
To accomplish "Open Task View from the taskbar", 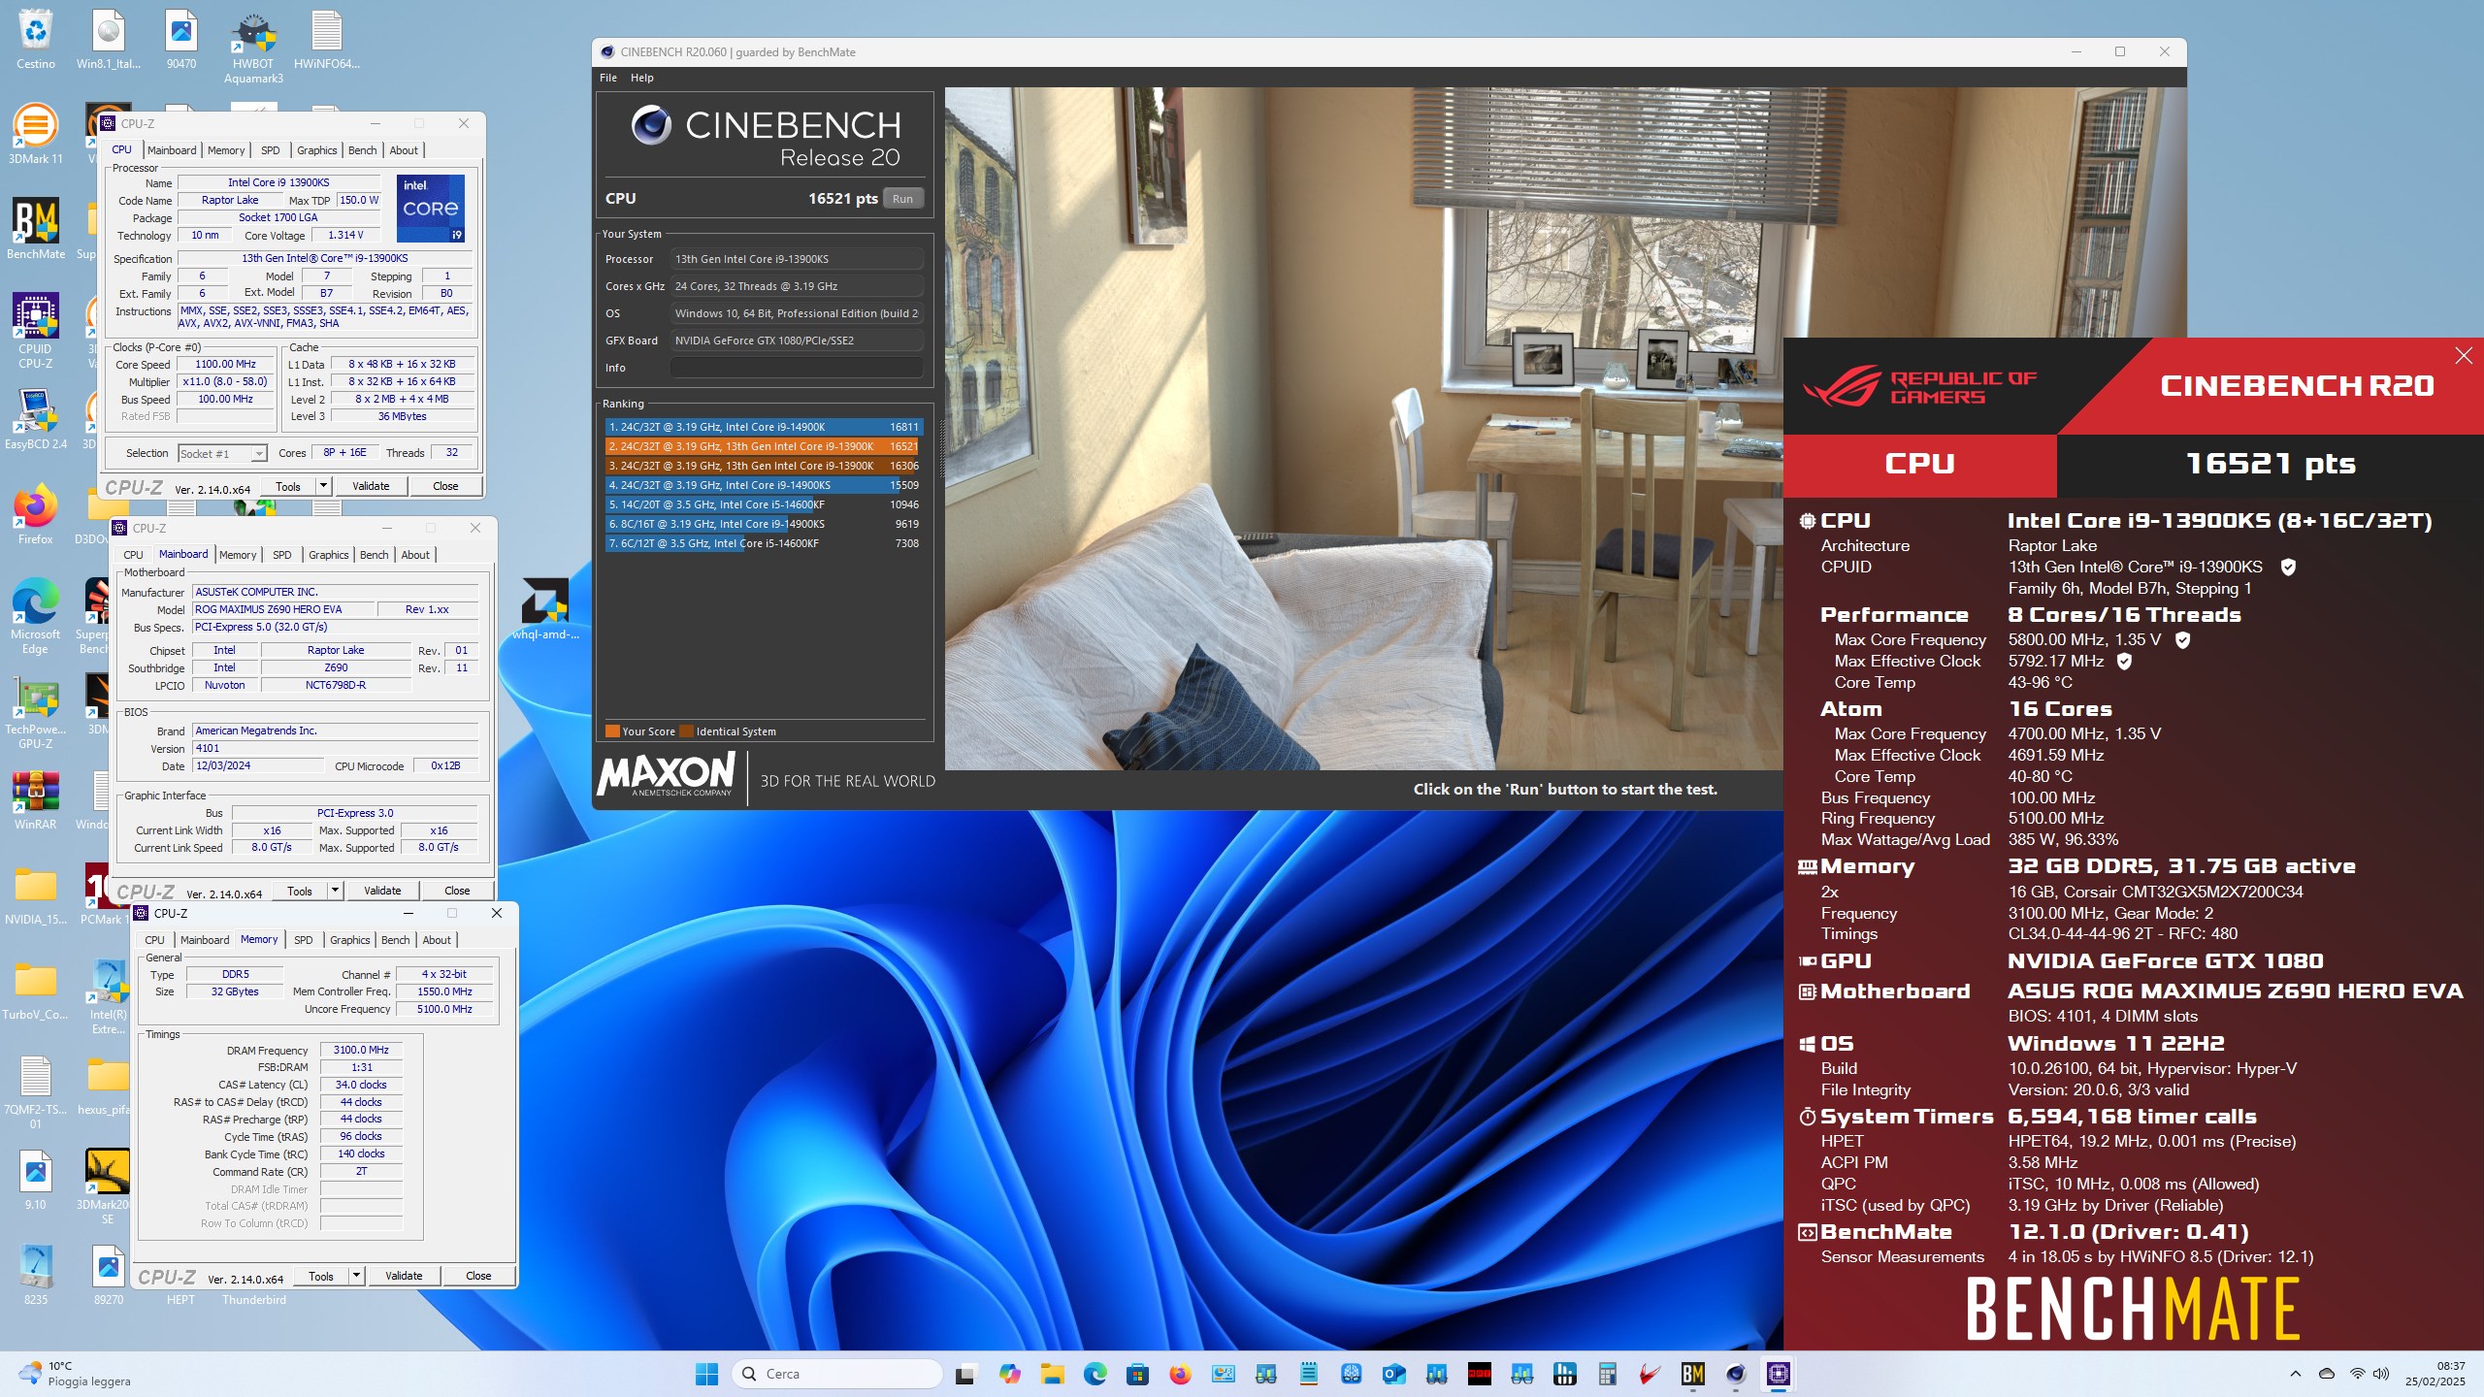I will pyautogui.click(x=964, y=1374).
